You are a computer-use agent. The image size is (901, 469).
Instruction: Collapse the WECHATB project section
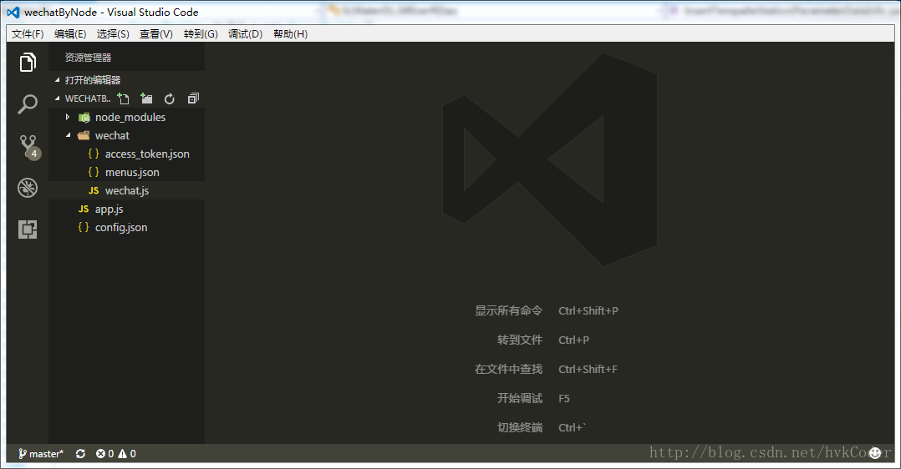coord(58,98)
